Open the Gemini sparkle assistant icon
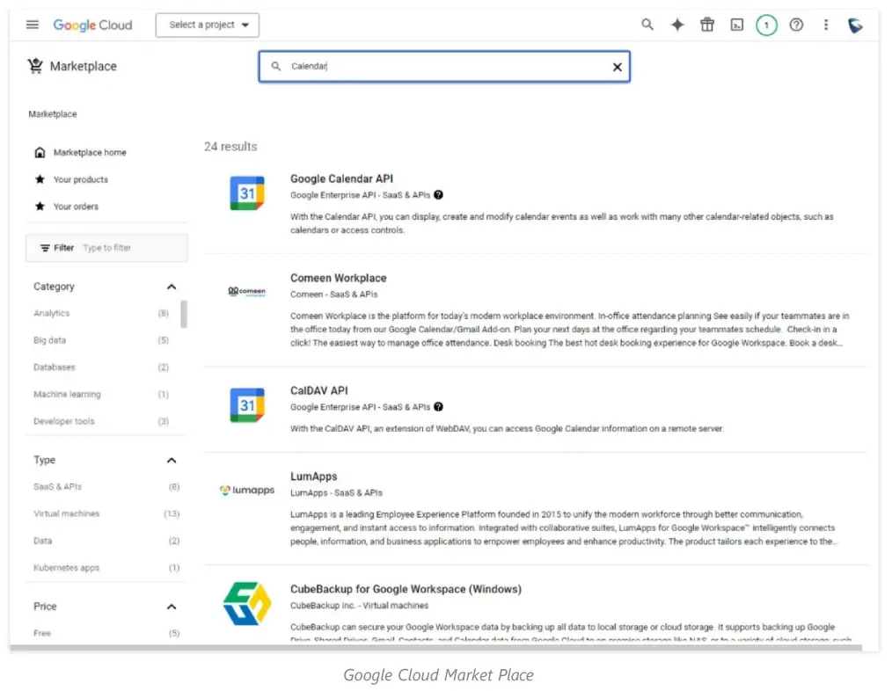The height and width of the screenshot is (691, 892). tap(677, 25)
